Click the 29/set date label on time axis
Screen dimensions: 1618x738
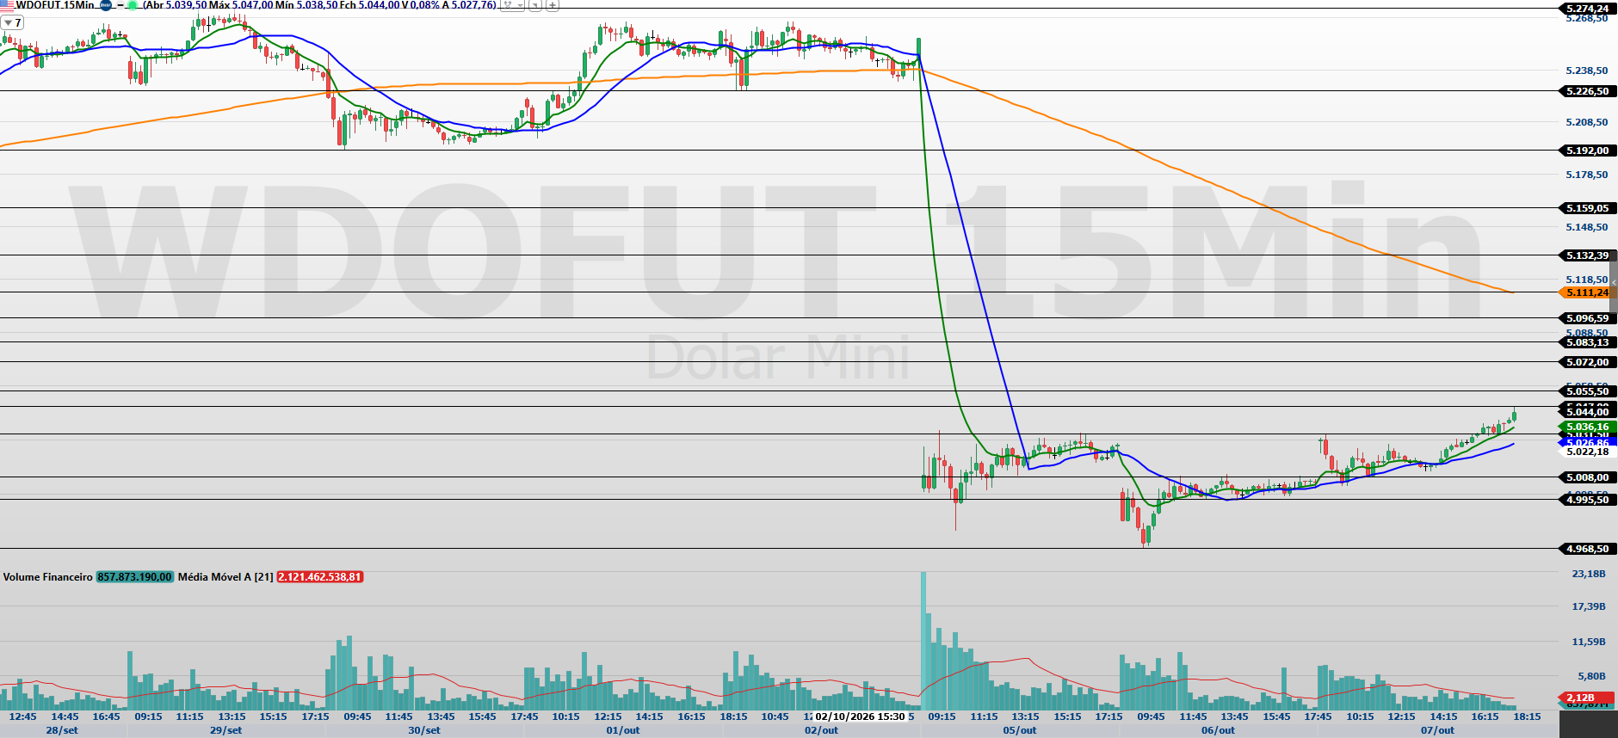coord(228,730)
